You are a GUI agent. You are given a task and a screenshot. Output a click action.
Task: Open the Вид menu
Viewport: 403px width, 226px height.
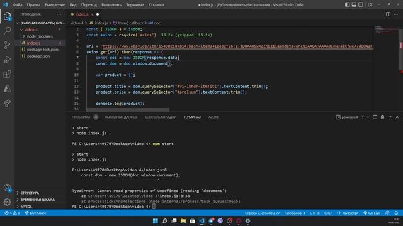73,4
